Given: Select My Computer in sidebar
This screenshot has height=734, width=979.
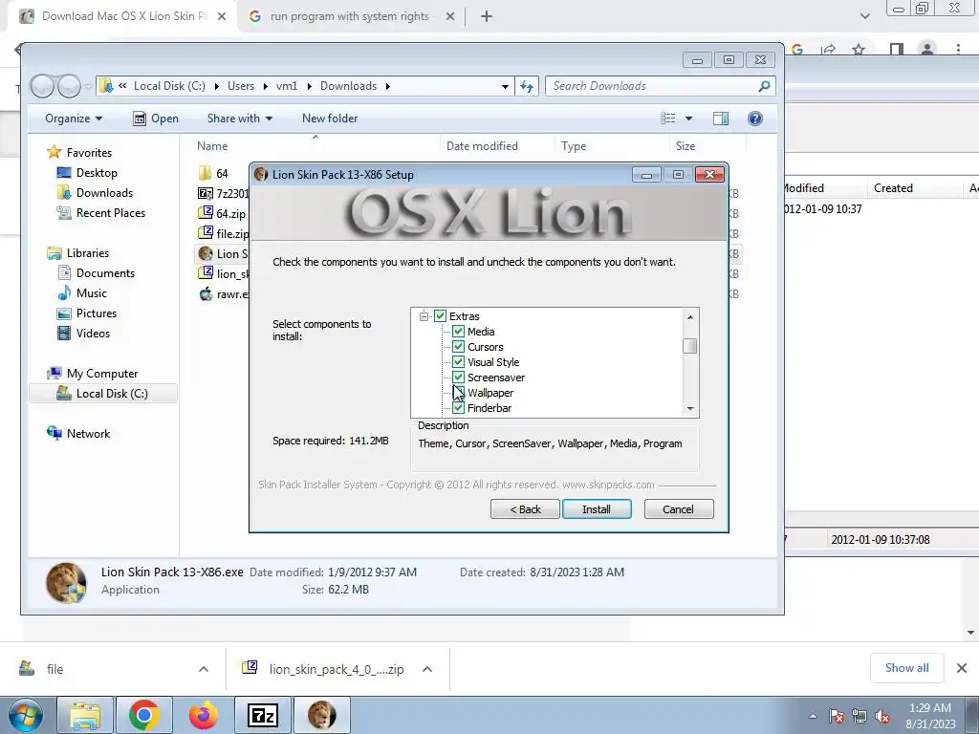Looking at the screenshot, I should [101, 374].
